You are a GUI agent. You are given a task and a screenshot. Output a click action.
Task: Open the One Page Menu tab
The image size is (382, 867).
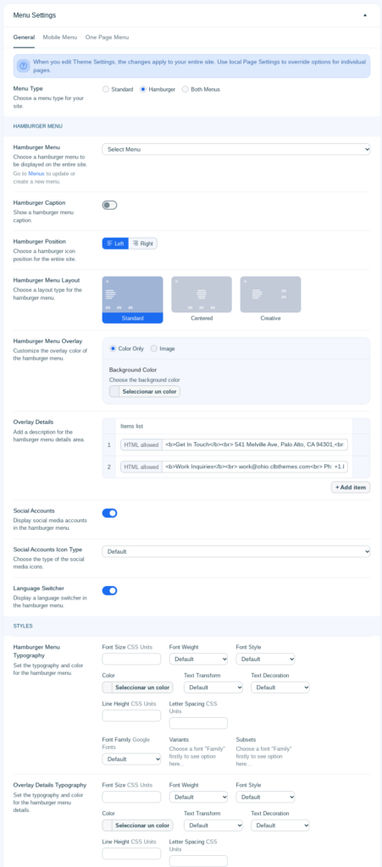click(108, 37)
